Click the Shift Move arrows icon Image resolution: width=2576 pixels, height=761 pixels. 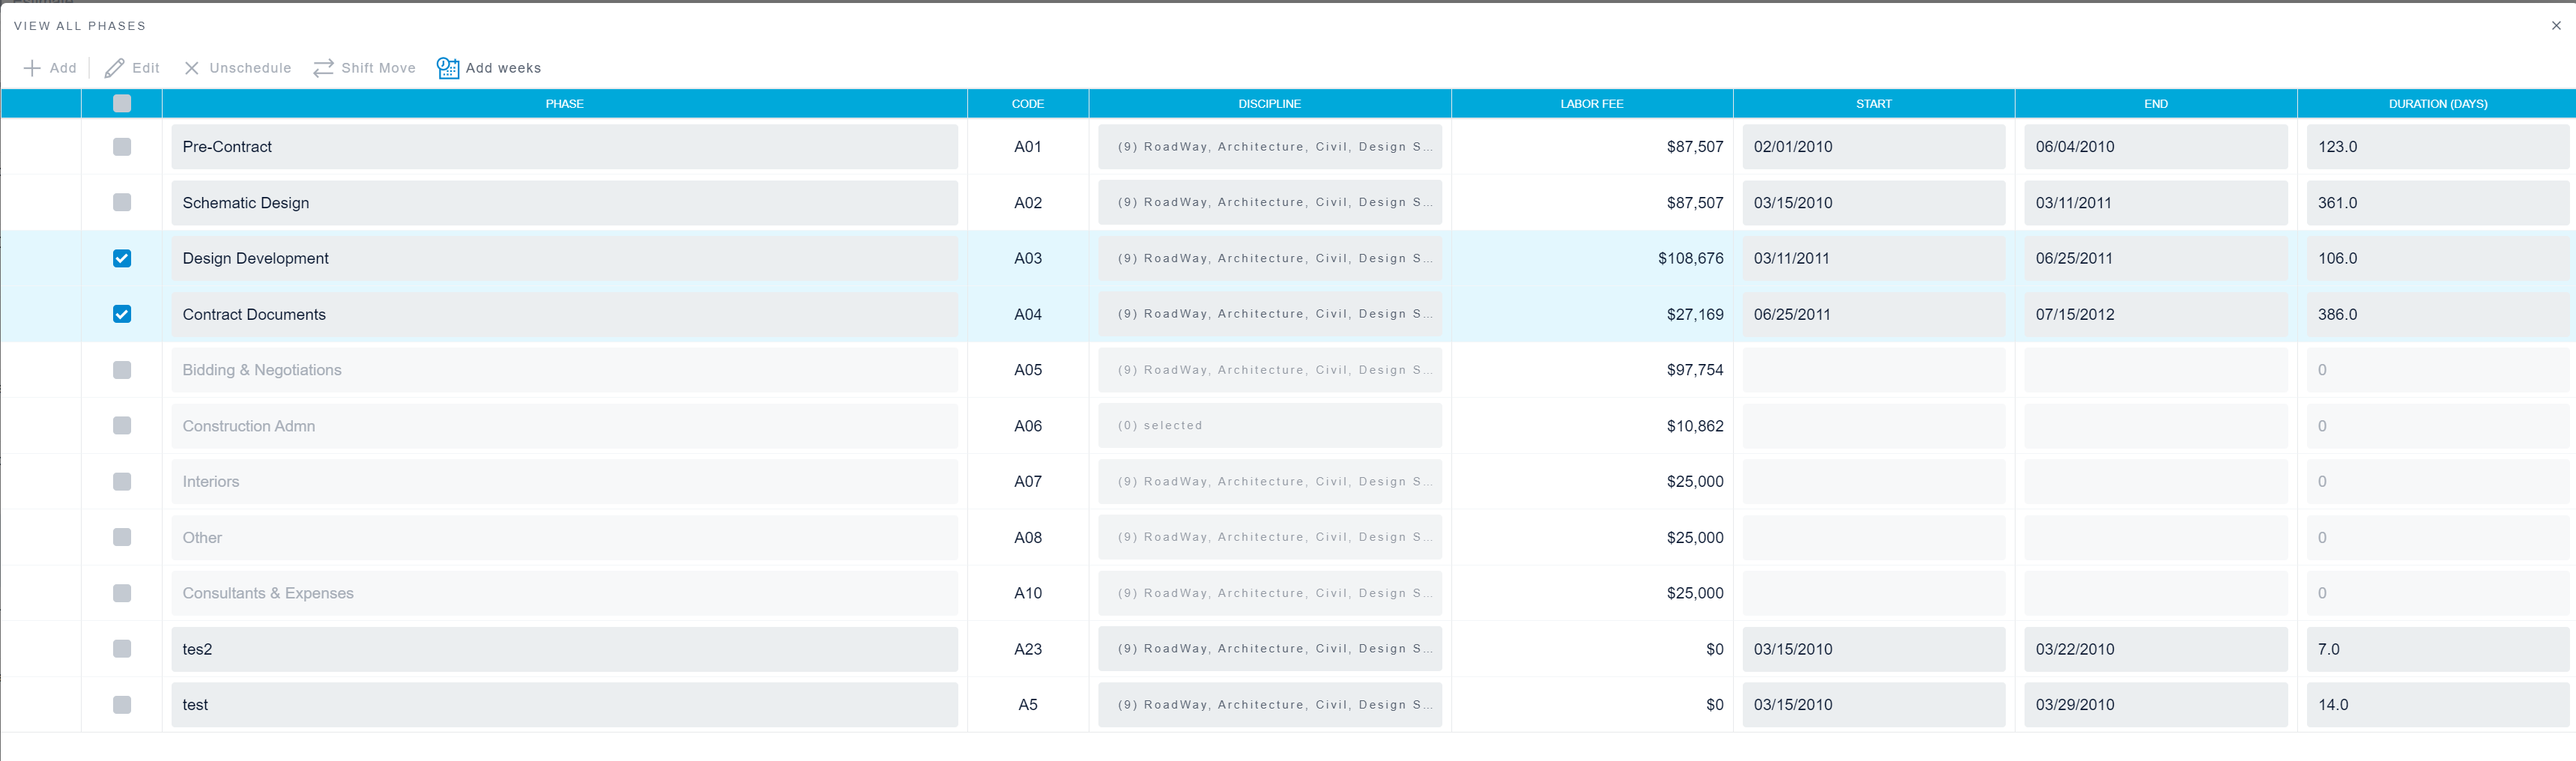click(x=322, y=67)
